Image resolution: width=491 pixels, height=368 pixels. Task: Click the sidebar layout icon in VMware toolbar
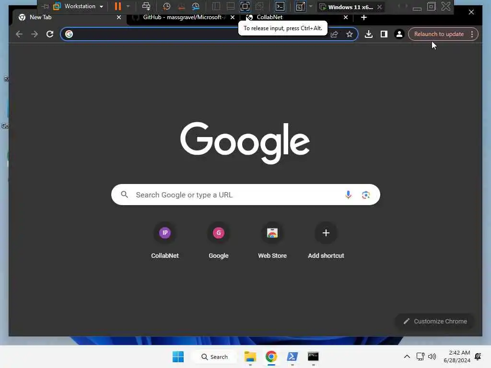point(216,6)
